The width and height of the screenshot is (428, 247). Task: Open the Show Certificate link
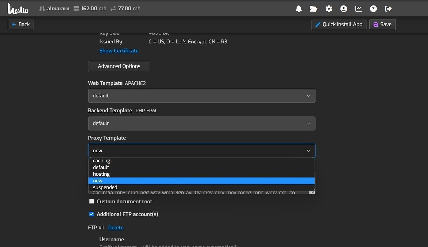click(119, 51)
